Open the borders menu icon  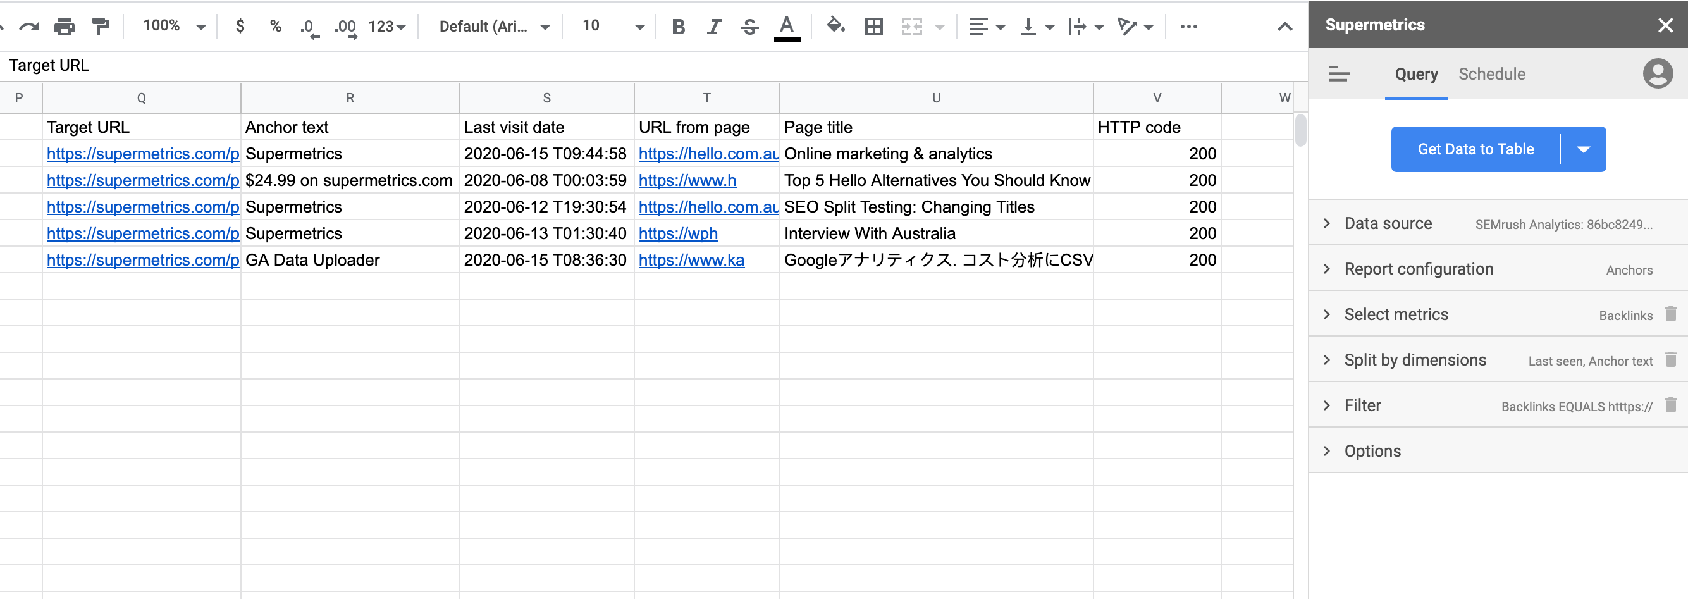pyautogui.click(x=873, y=26)
